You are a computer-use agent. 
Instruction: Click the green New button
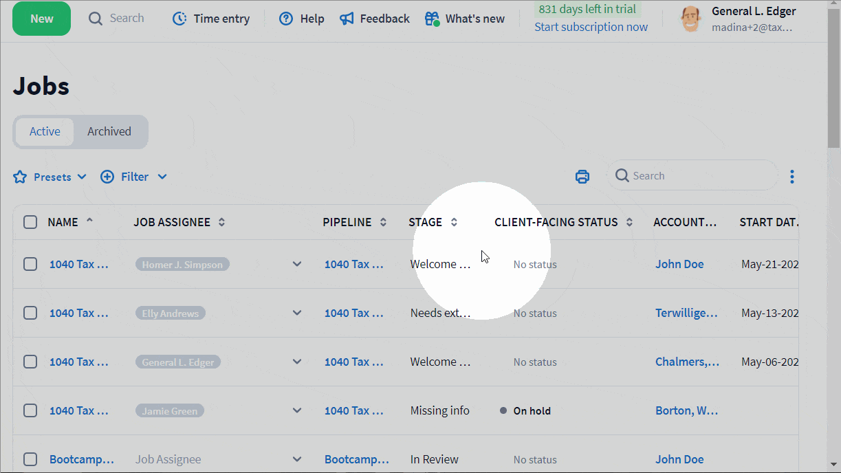pos(41,19)
